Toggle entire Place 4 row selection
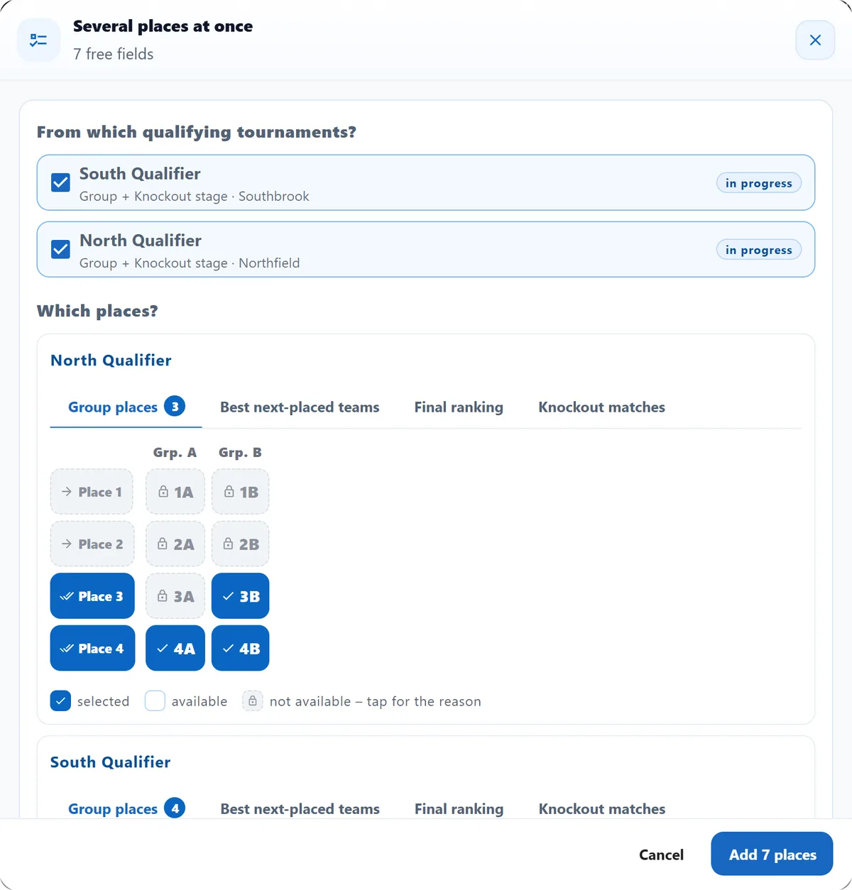Screen dimensions: 852x890 click(x=92, y=649)
